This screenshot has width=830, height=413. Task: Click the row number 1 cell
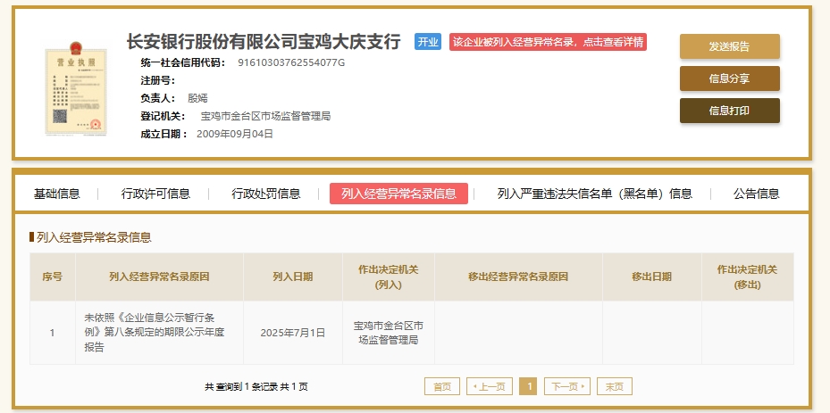pos(53,333)
